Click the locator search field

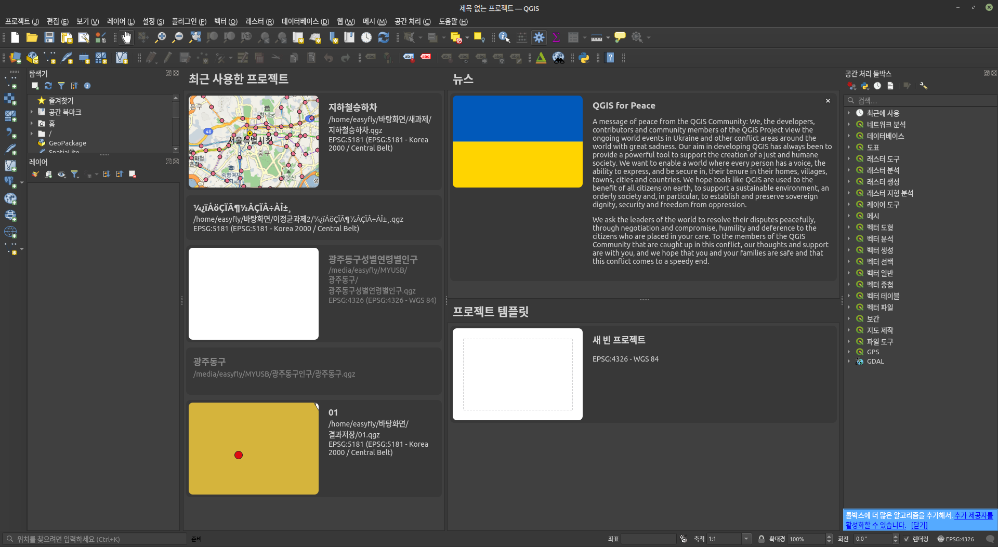(x=94, y=539)
